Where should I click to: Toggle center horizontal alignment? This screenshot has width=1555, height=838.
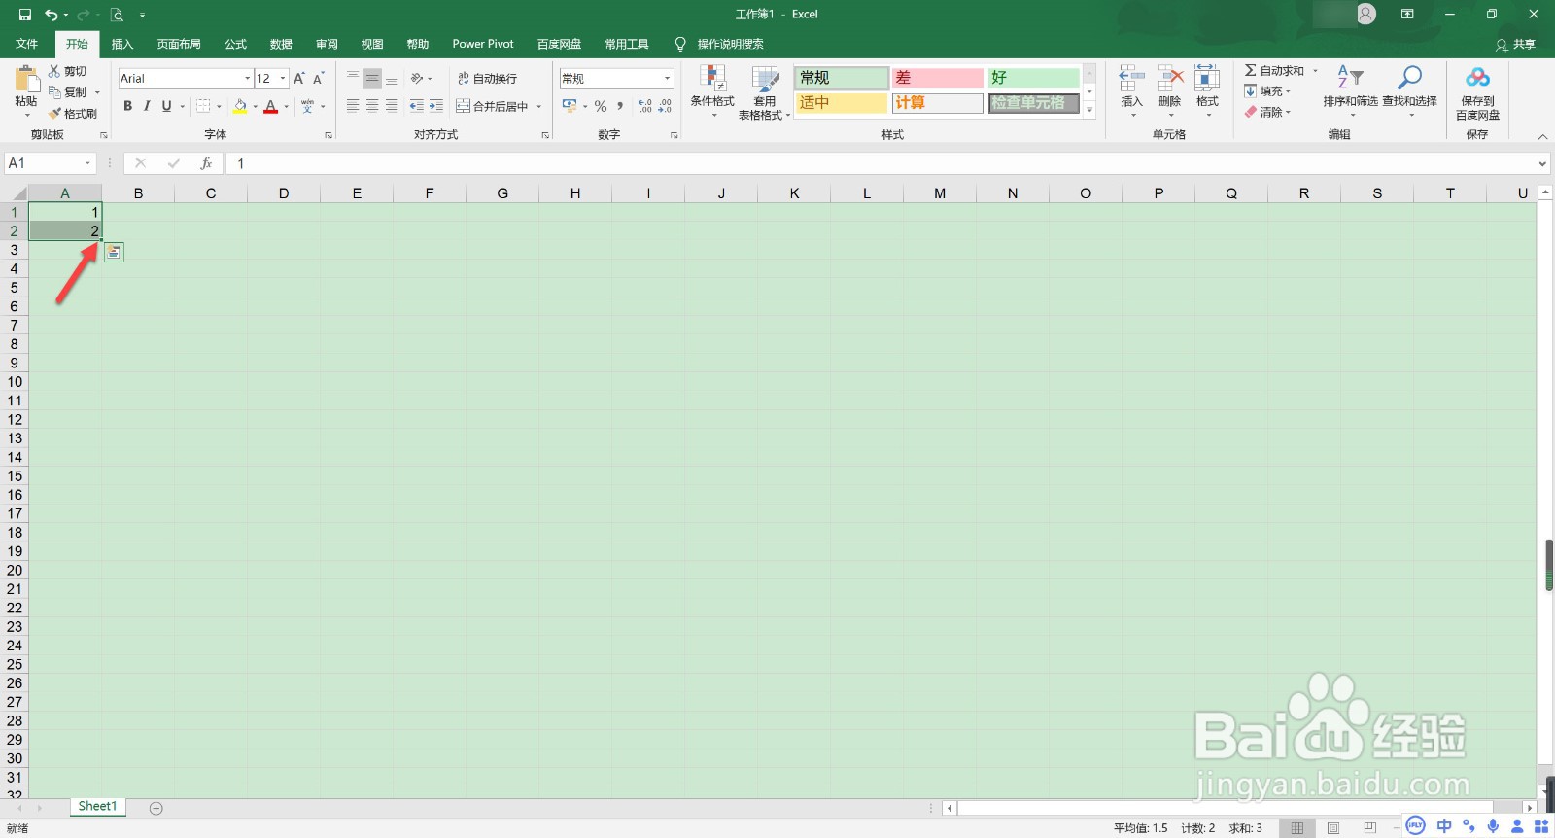click(372, 106)
